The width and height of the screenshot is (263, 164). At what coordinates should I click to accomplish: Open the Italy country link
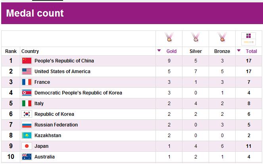pos(39,104)
